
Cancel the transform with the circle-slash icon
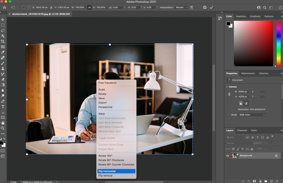205,7
